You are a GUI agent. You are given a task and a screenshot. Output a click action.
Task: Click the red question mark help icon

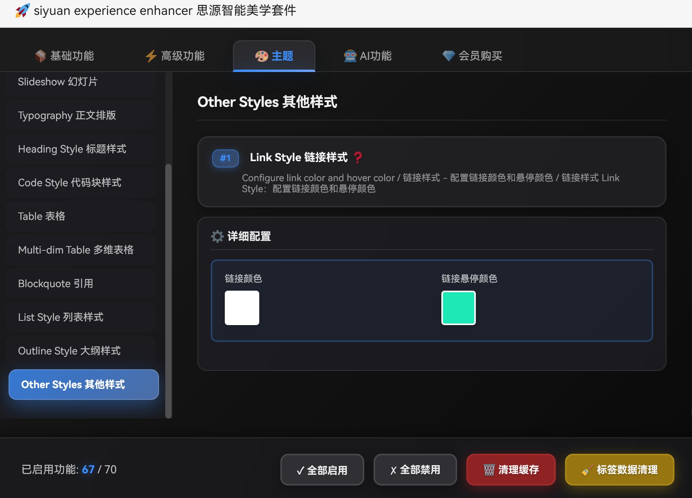coord(358,158)
